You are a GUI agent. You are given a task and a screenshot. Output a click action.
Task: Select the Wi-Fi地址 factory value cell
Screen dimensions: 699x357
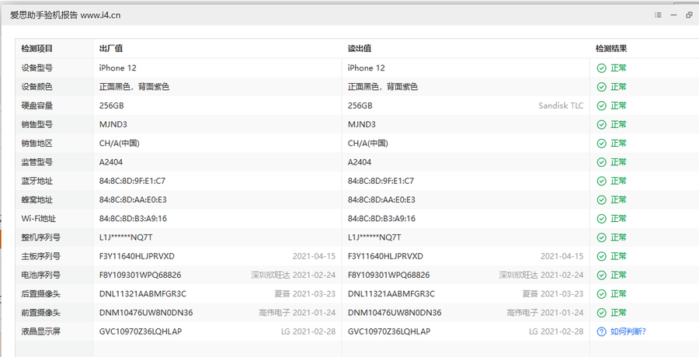click(132, 219)
